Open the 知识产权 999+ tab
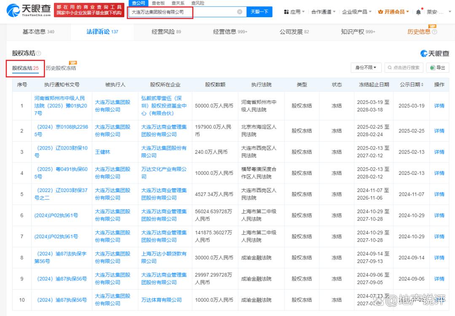 (358, 32)
